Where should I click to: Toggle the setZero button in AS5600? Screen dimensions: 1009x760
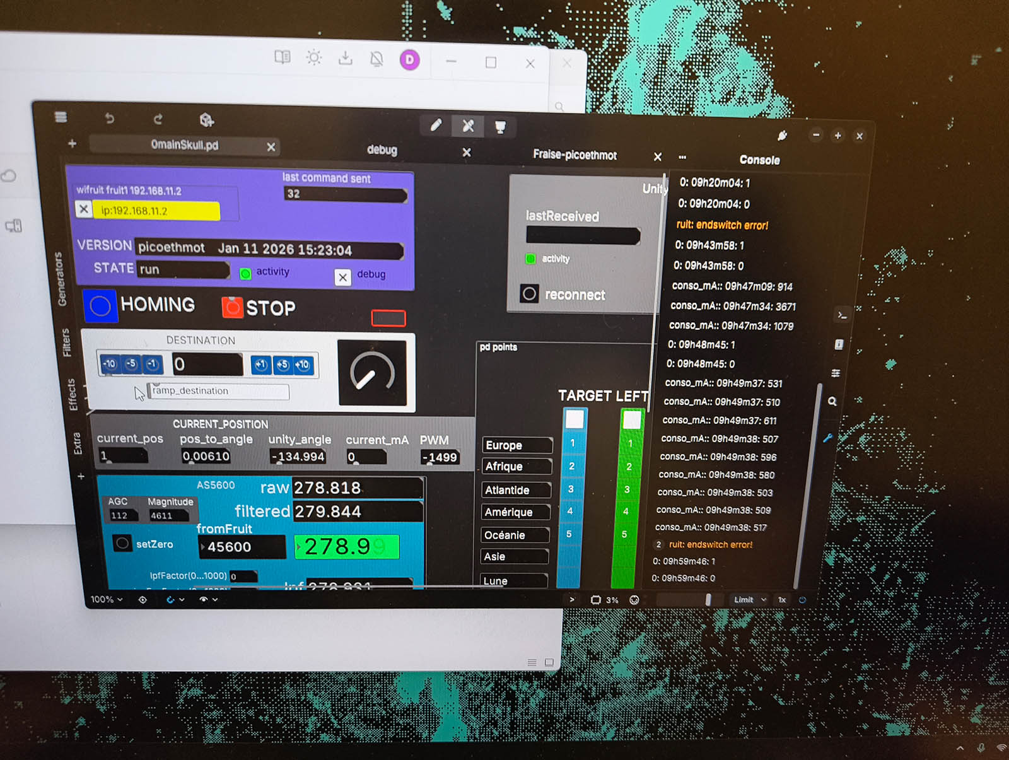coord(122,543)
